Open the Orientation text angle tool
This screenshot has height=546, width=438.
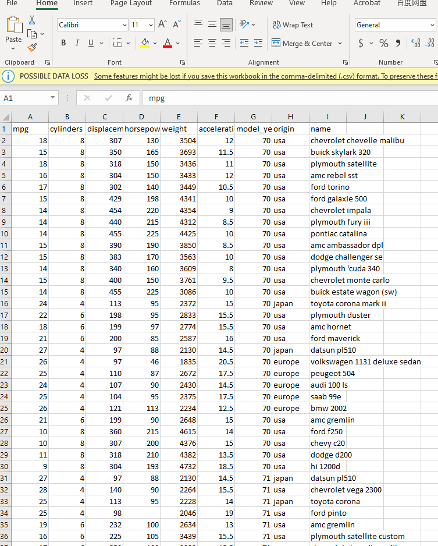(244, 24)
